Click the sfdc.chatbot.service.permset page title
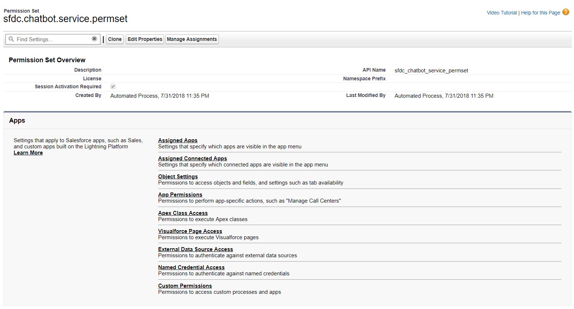574x309 pixels. pos(65,19)
